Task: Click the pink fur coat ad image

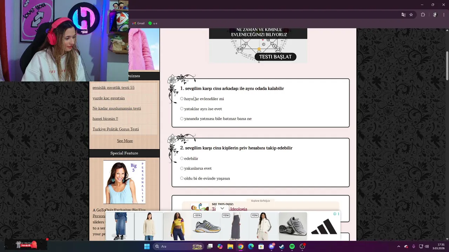Action: click(x=144, y=49)
